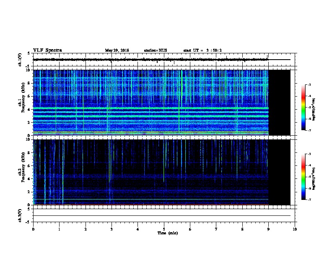
Task: Click the ch.1 waveform trace in top panel
Action: 151,60
